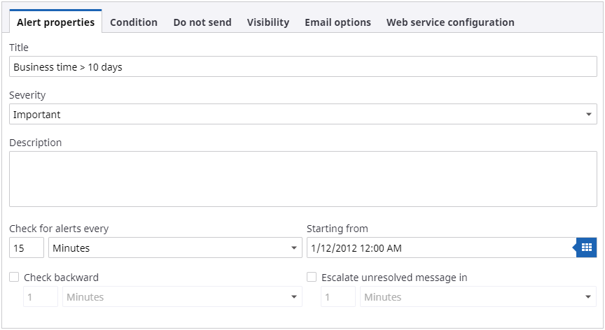605x330 pixels.
Task: Open Web service configuration tab
Action: coord(450,22)
